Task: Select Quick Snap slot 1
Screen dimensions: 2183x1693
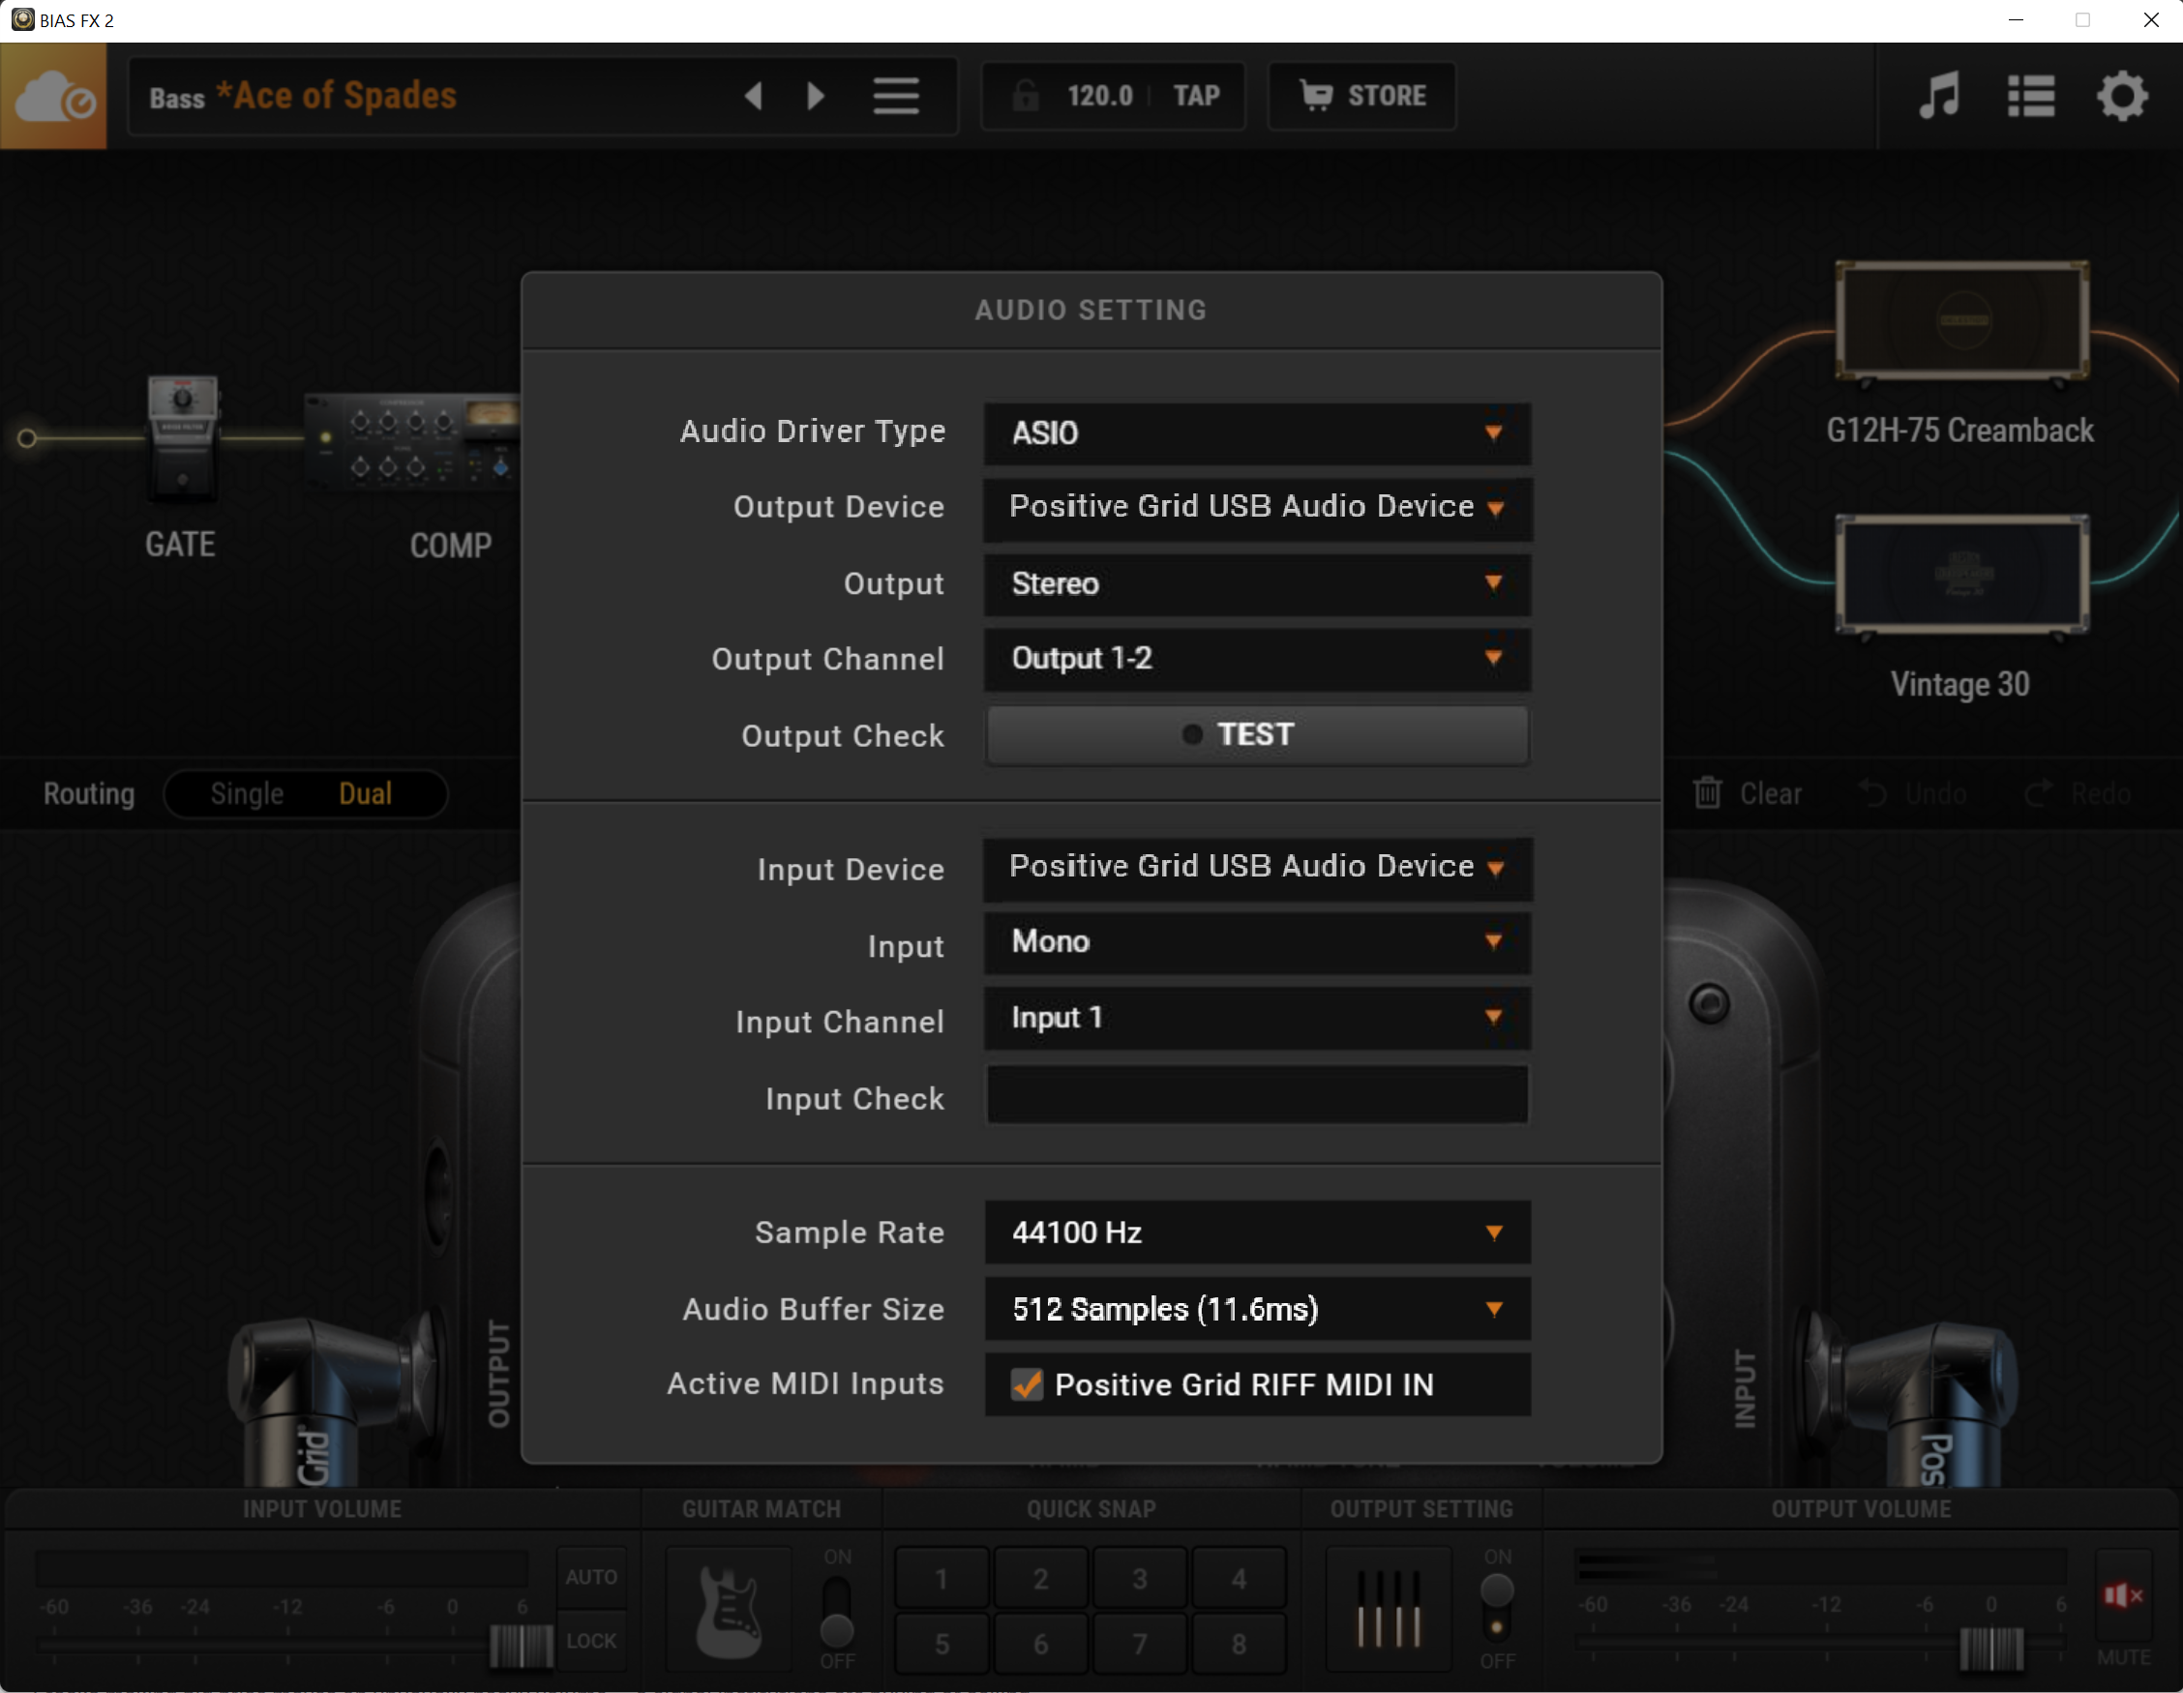Action: tap(941, 1579)
